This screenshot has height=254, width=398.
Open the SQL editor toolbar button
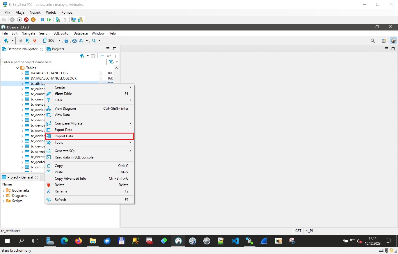point(49,41)
